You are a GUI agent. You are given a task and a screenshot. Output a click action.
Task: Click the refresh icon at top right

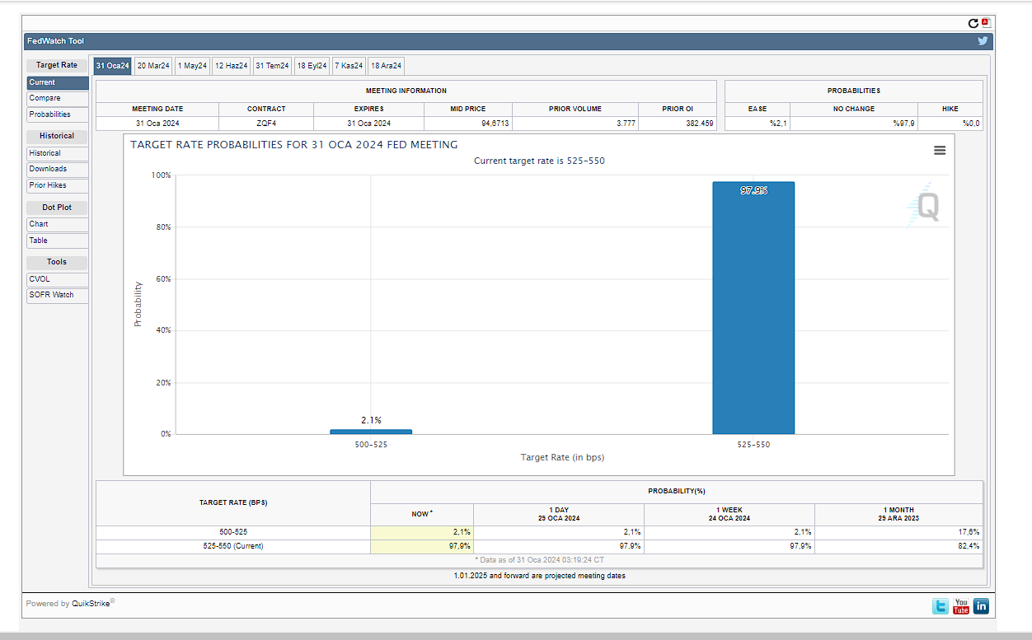973,24
